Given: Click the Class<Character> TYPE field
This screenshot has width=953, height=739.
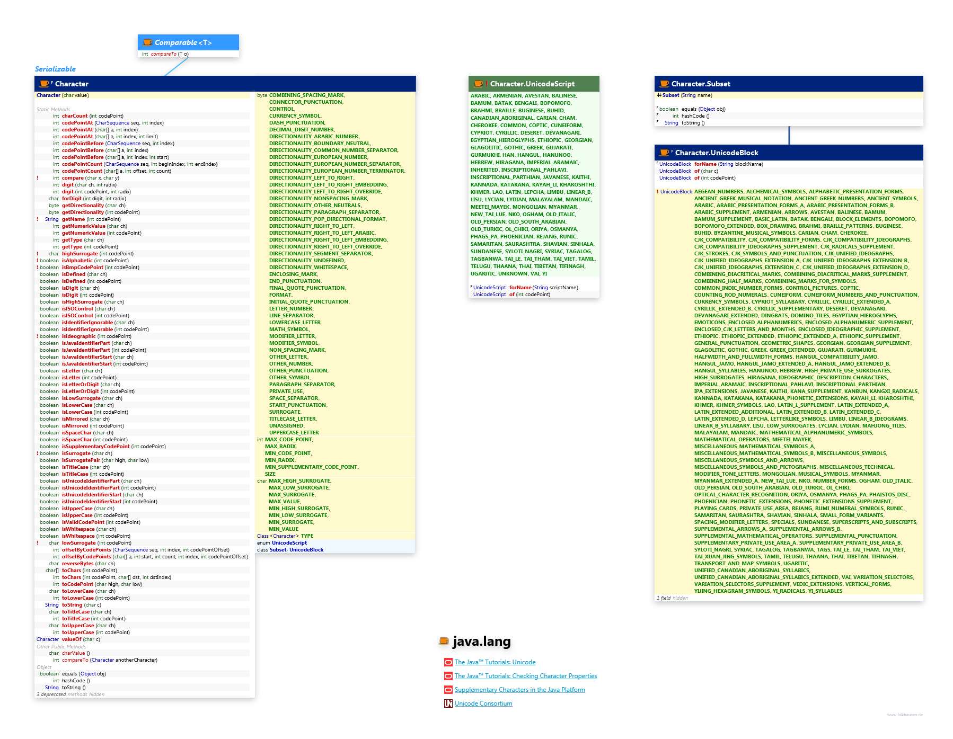Looking at the screenshot, I should tap(285, 536).
